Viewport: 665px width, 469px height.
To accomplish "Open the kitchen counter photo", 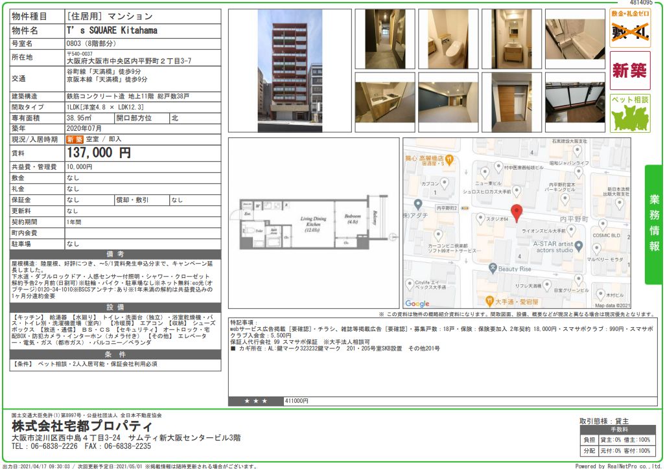I will click(385, 102).
